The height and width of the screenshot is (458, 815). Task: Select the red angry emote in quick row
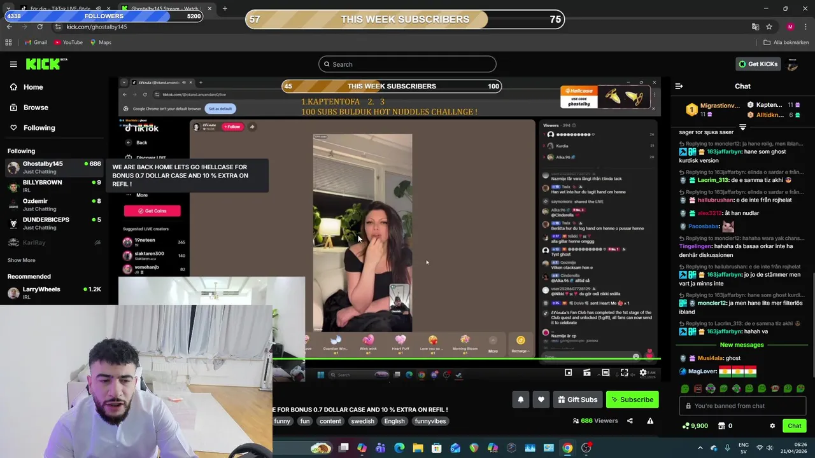point(698,389)
